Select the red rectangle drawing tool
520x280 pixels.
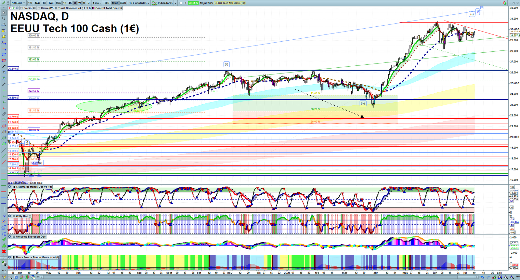point(4,60)
